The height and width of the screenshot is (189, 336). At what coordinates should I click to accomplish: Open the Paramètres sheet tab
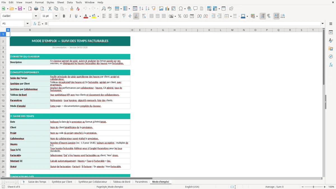(x=141, y=182)
